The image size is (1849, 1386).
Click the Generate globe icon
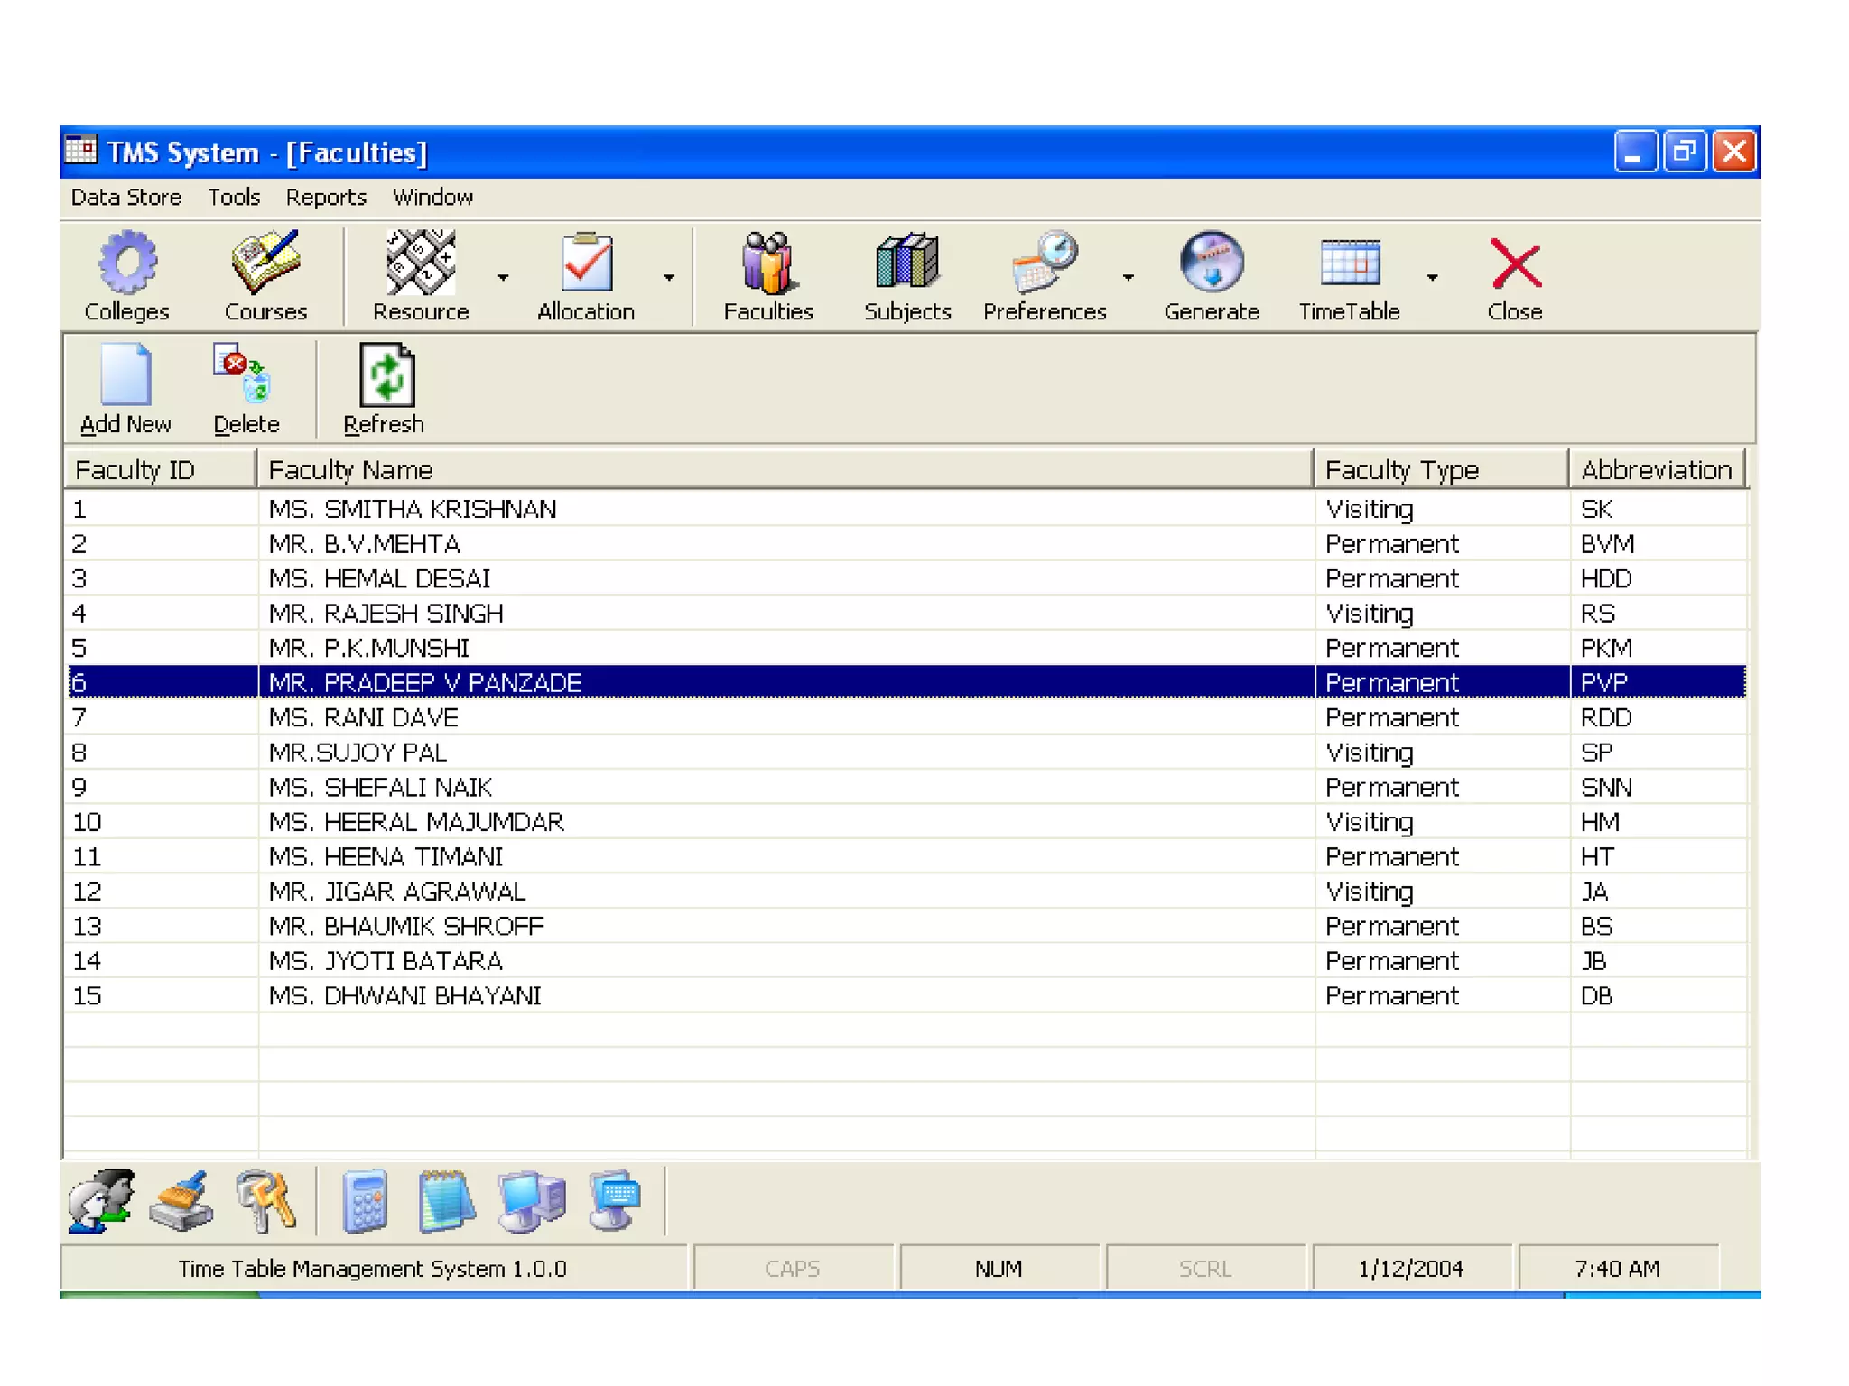1212,262
